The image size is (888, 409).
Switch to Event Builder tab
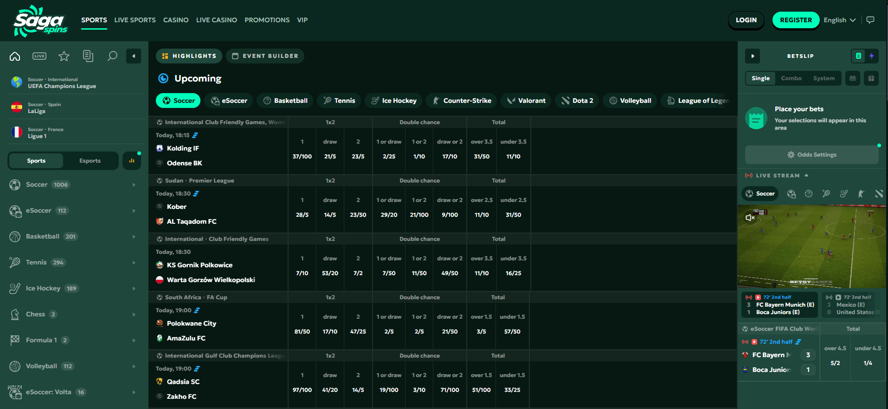coord(265,56)
